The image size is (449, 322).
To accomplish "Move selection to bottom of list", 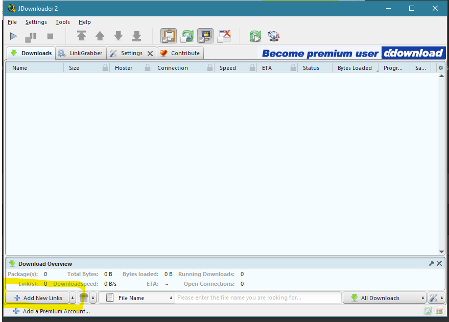I will 136,36.
